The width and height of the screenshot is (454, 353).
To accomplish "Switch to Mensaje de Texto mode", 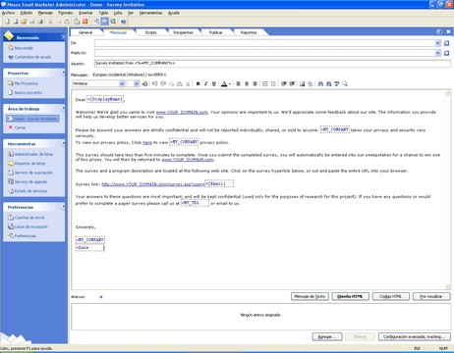I will point(310,296).
